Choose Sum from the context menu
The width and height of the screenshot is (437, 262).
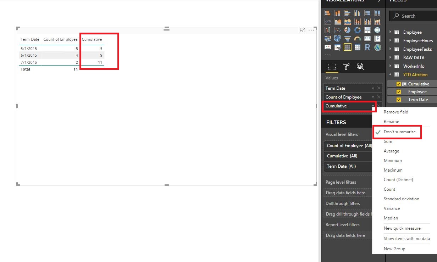click(388, 141)
